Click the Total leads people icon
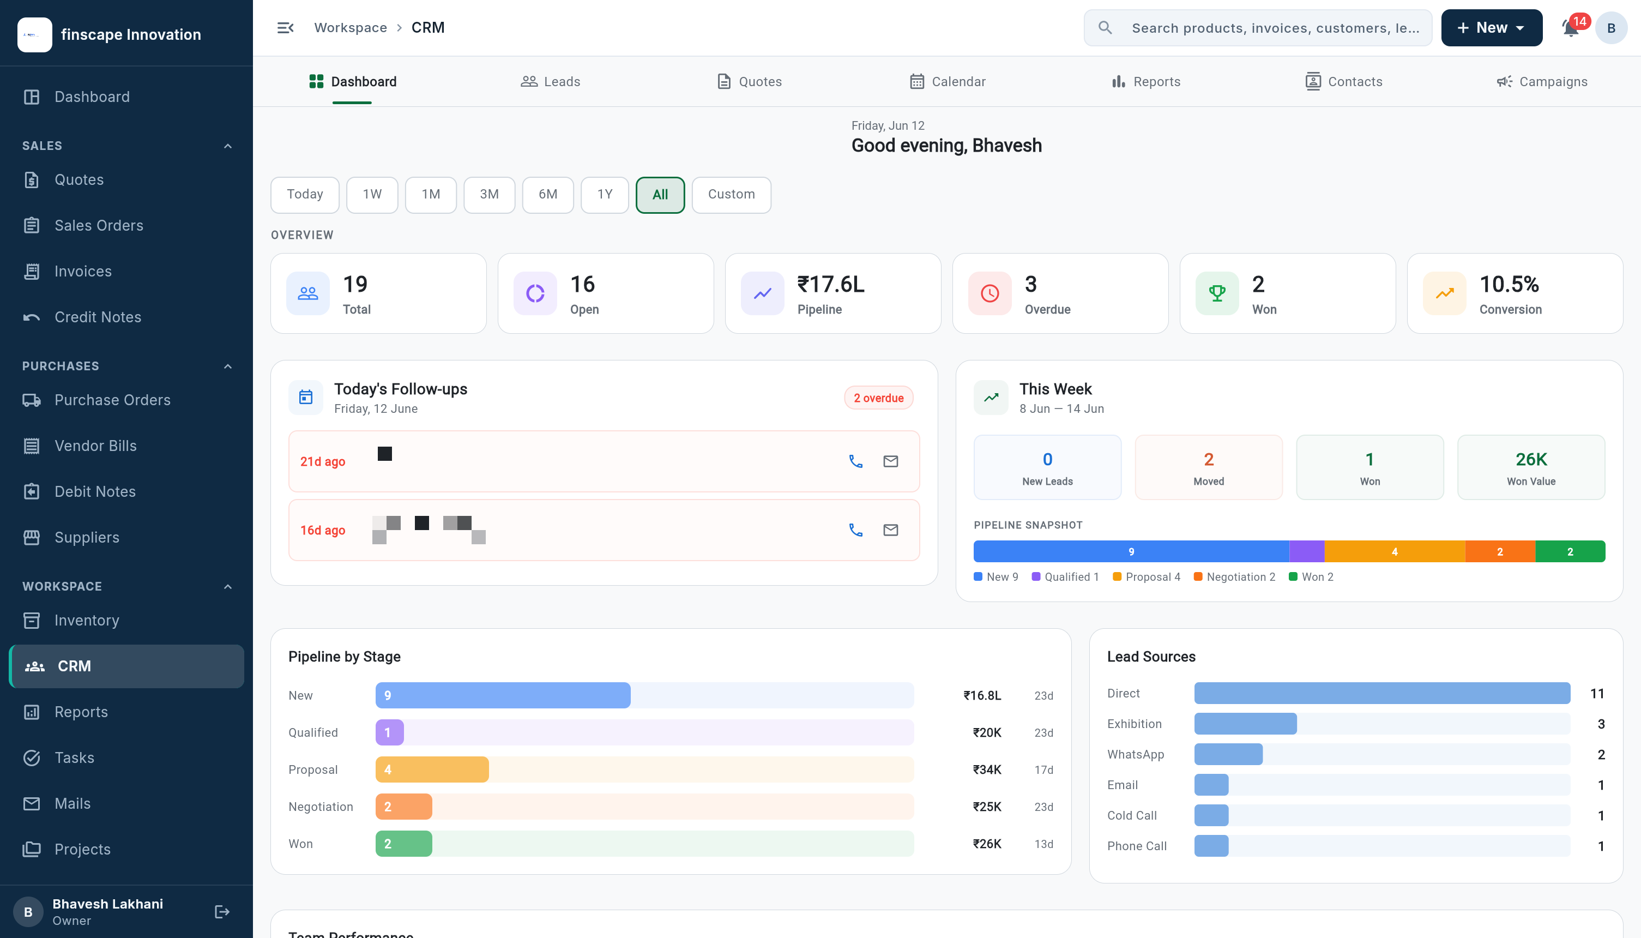 tap(308, 294)
